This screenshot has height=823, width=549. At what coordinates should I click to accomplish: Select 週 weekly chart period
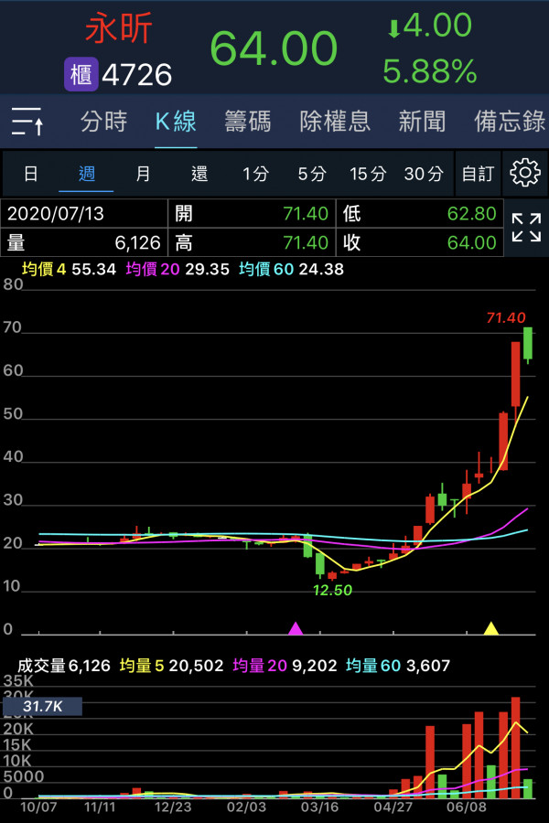(86, 174)
